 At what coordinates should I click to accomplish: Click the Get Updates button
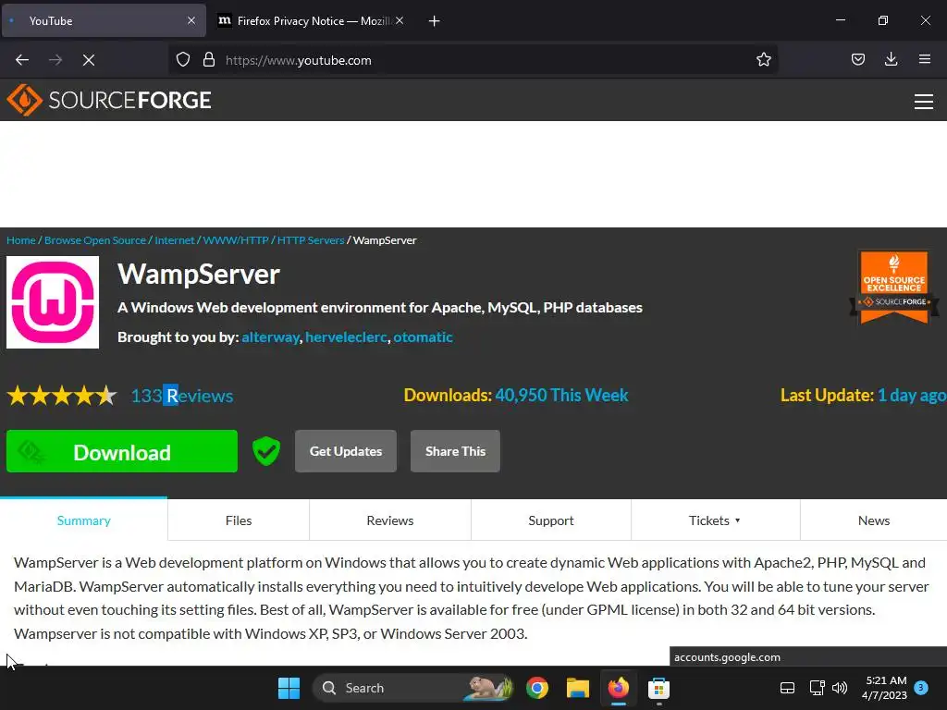click(x=346, y=451)
